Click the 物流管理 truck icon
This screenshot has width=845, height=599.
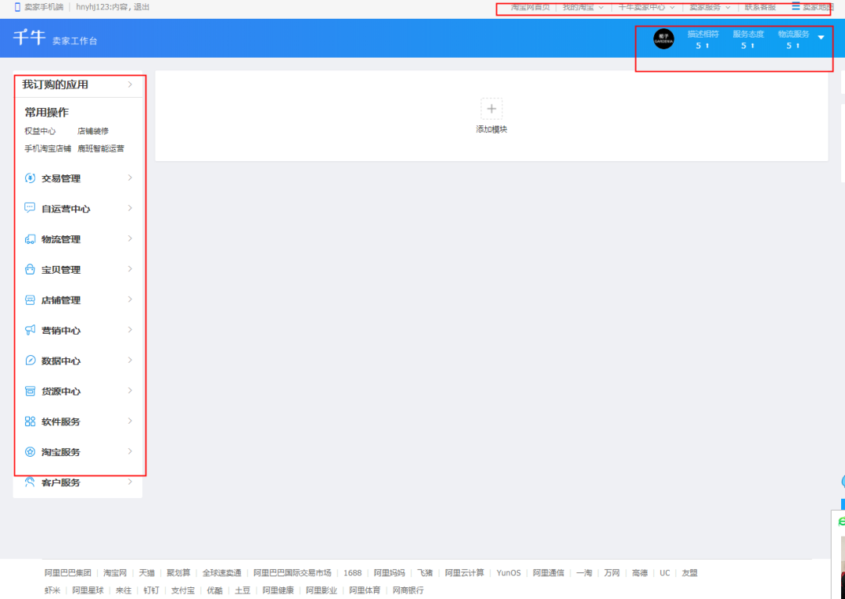30,239
